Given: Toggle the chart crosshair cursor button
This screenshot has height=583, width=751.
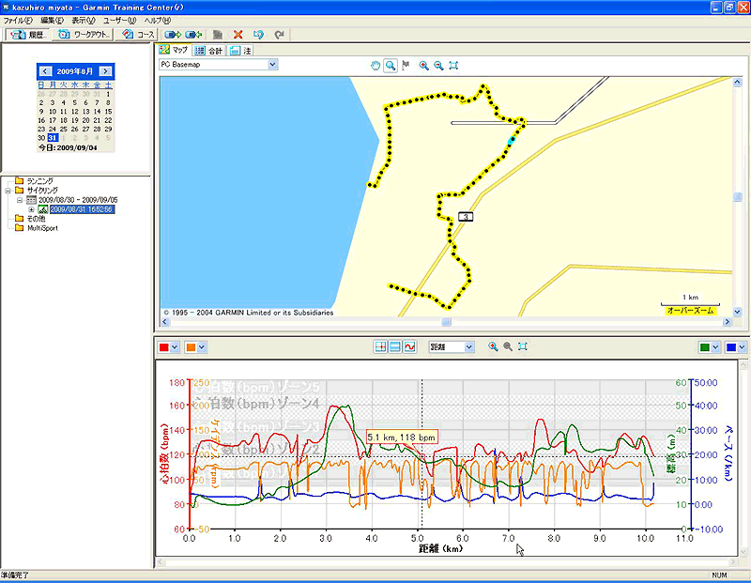Looking at the screenshot, I should tap(380, 346).
